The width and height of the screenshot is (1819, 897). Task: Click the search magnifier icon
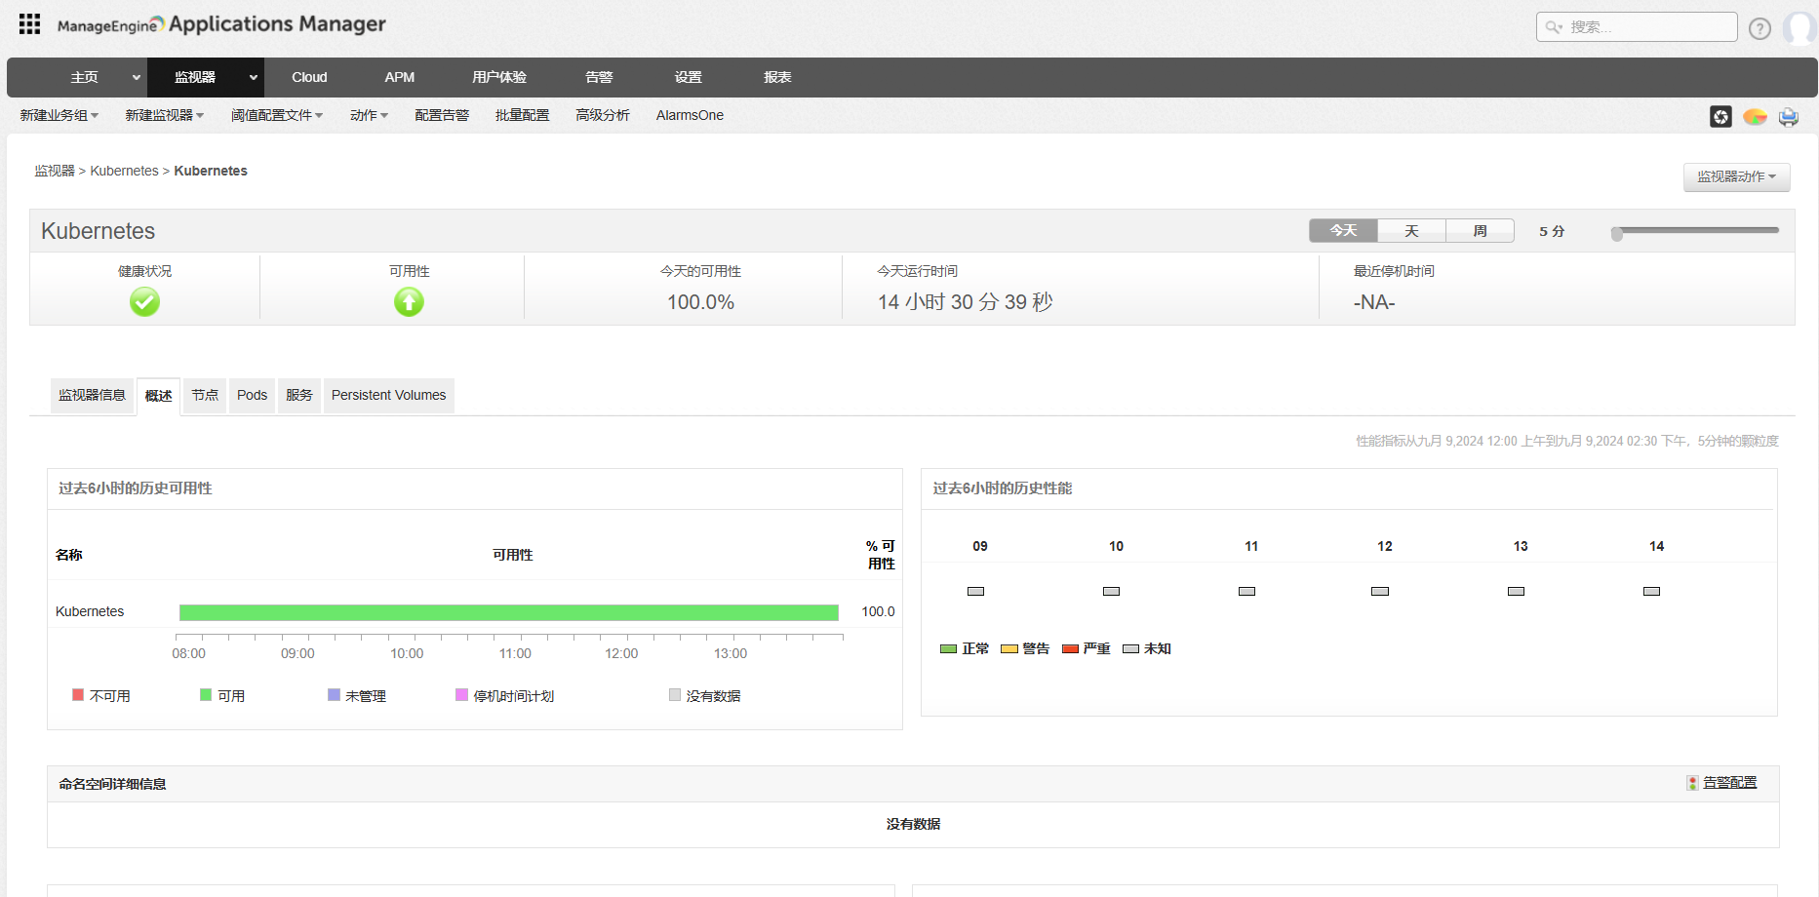(1554, 27)
